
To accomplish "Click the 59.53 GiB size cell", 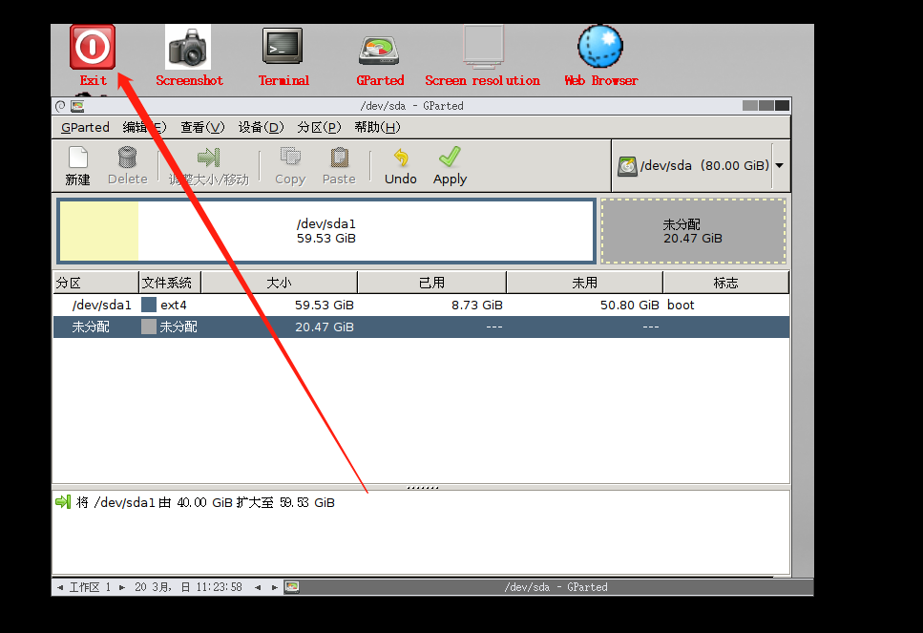I will [x=325, y=305].
